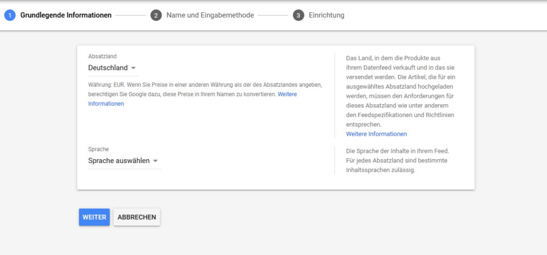Click the step 2 number circle
Viewport: 547px width, 255px height.
click(156, 16)
